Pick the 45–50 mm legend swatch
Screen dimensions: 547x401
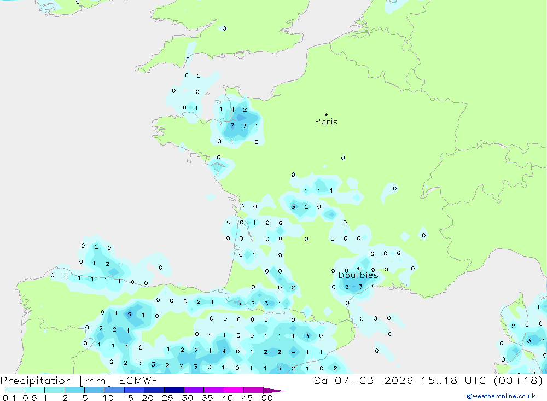click(254, 390)
